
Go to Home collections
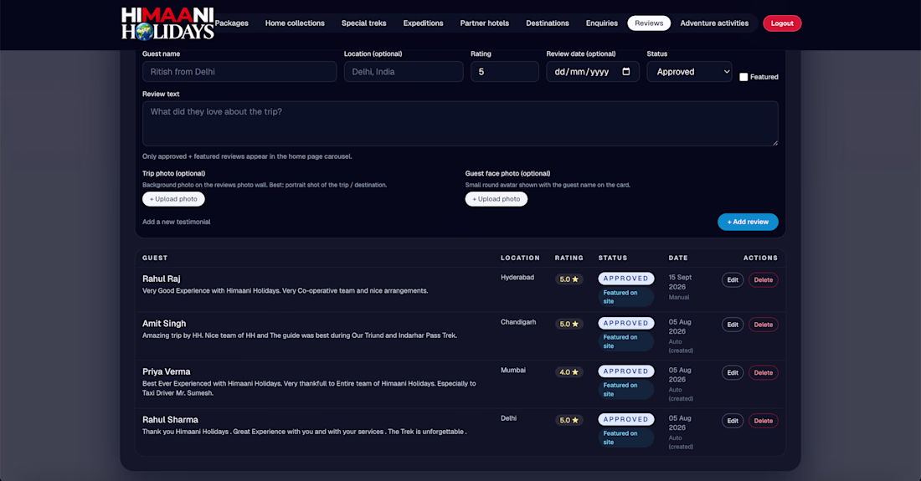(295, 23)
